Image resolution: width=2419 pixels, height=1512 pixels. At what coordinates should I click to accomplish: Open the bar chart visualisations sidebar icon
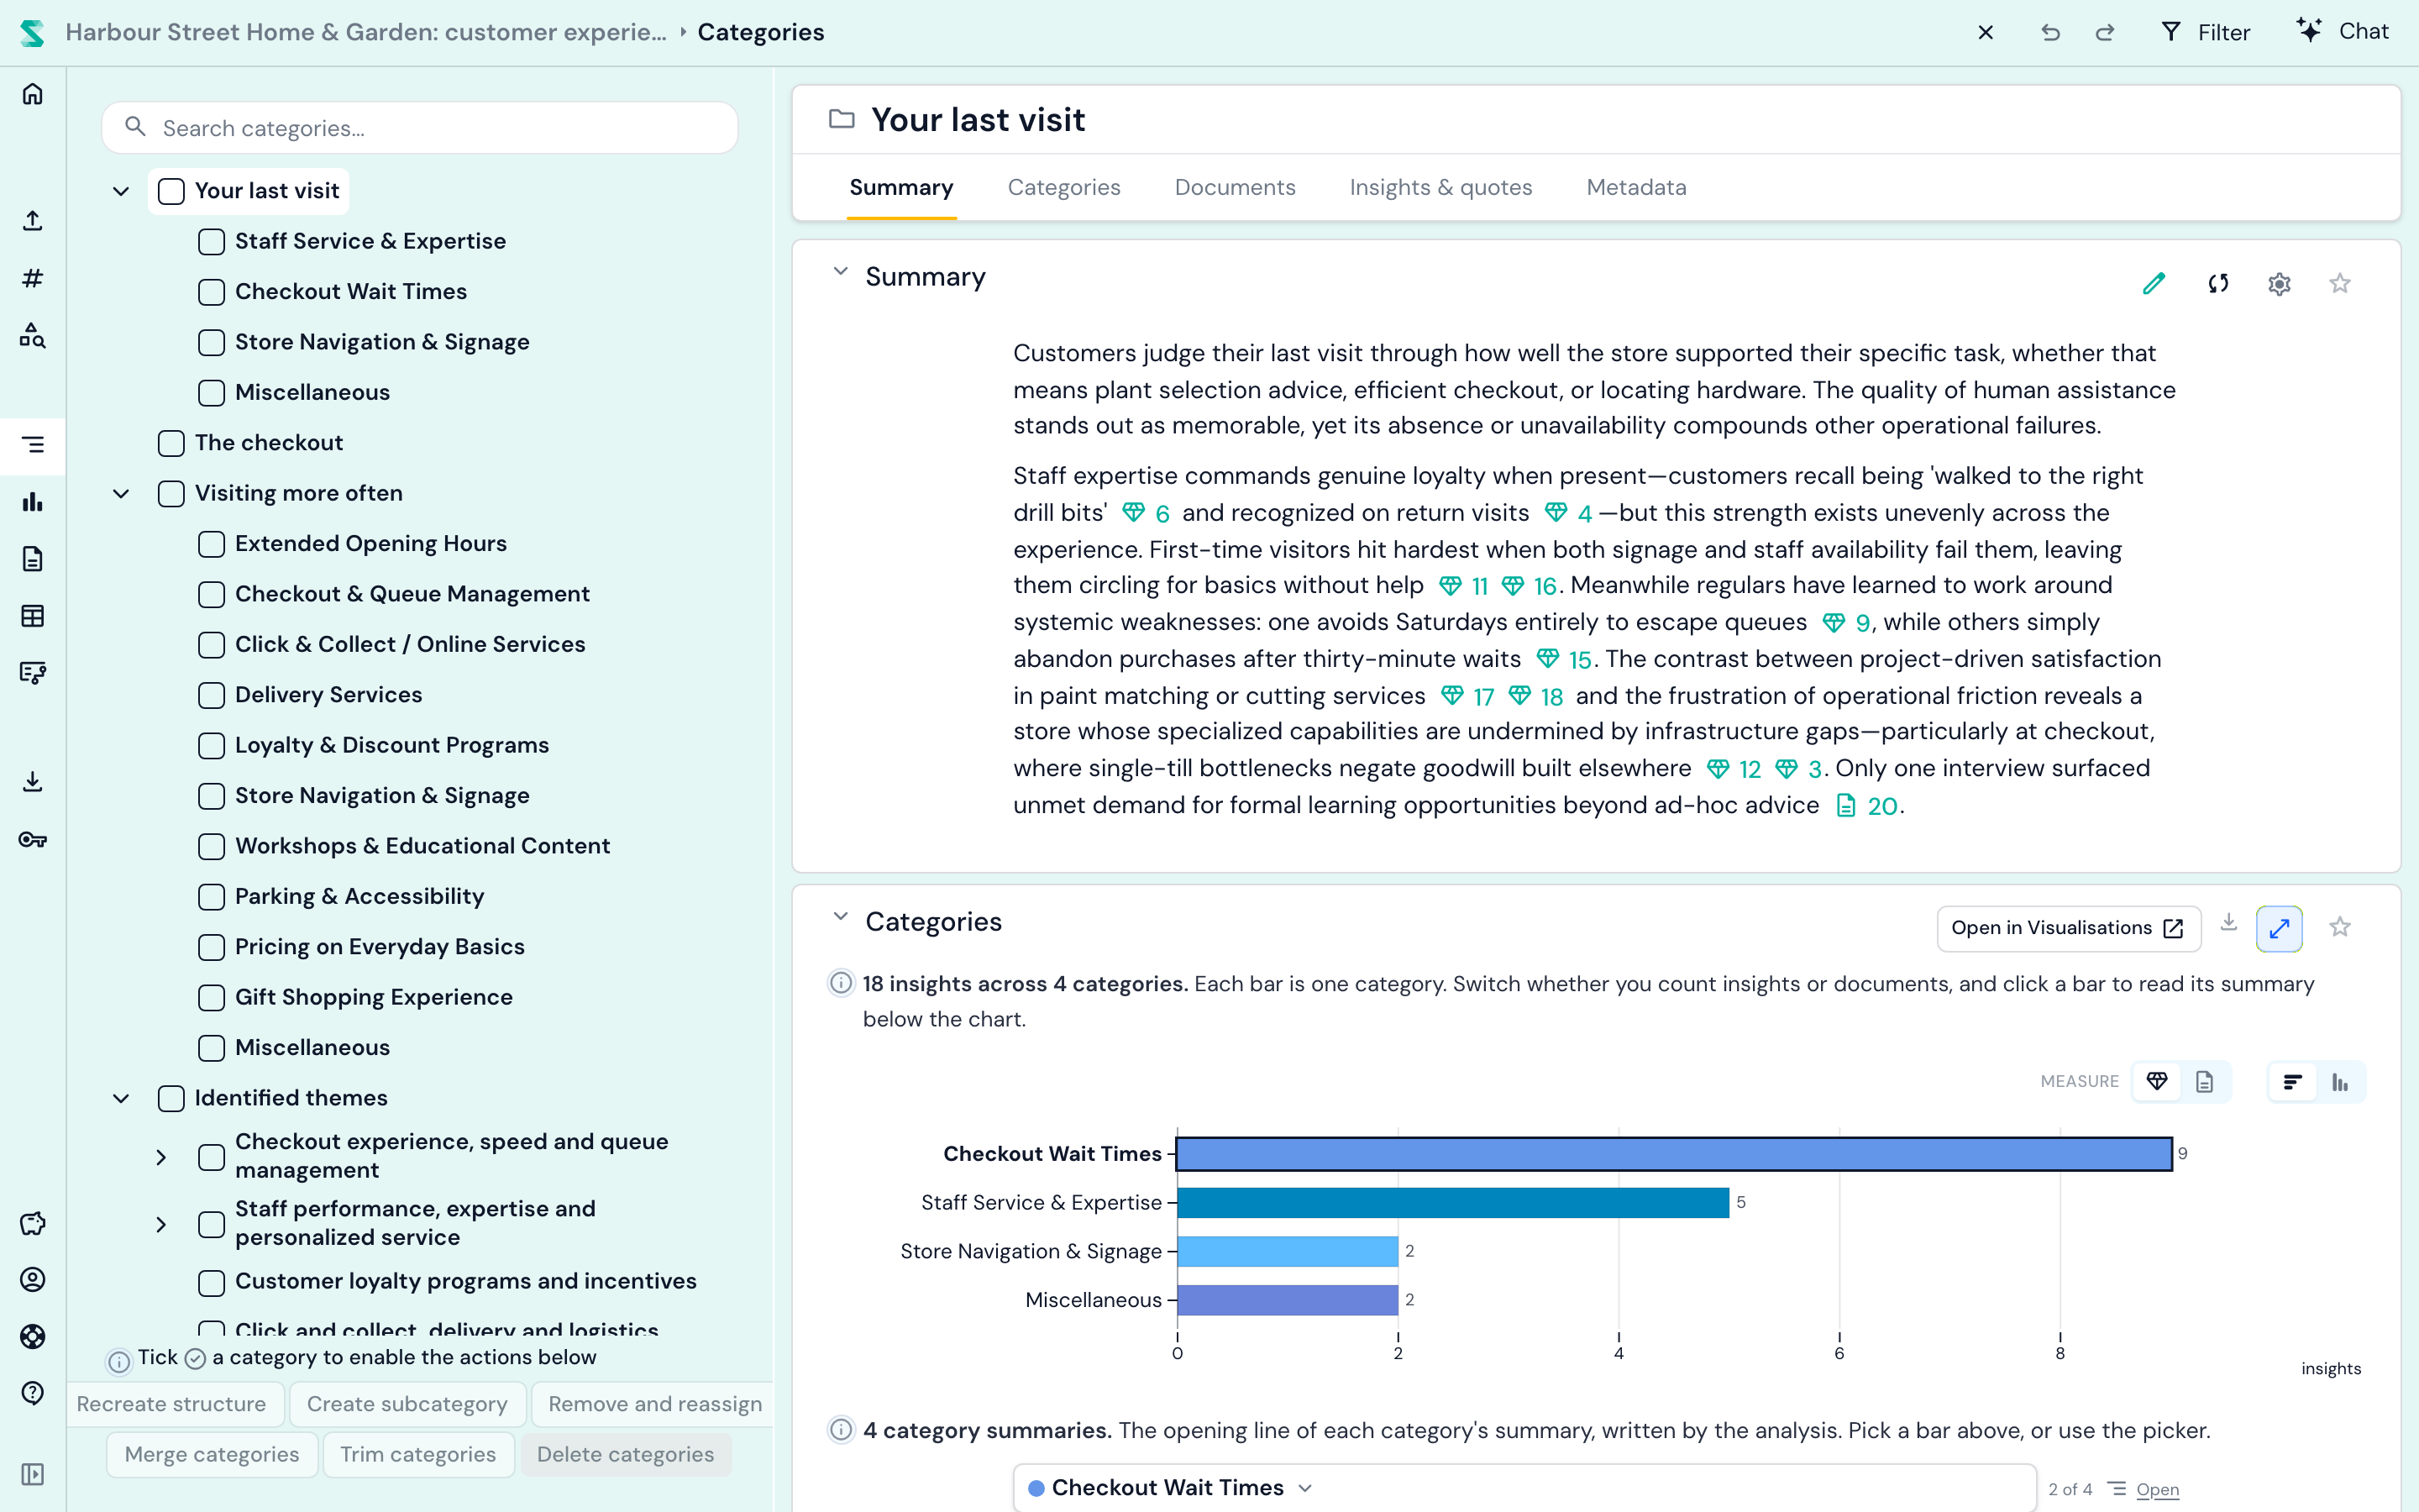pyautogui.click(x=33, y=501)
